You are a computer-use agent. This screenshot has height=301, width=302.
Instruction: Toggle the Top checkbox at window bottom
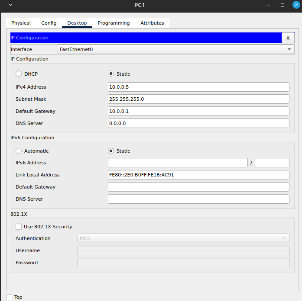(x=9, y=297)
